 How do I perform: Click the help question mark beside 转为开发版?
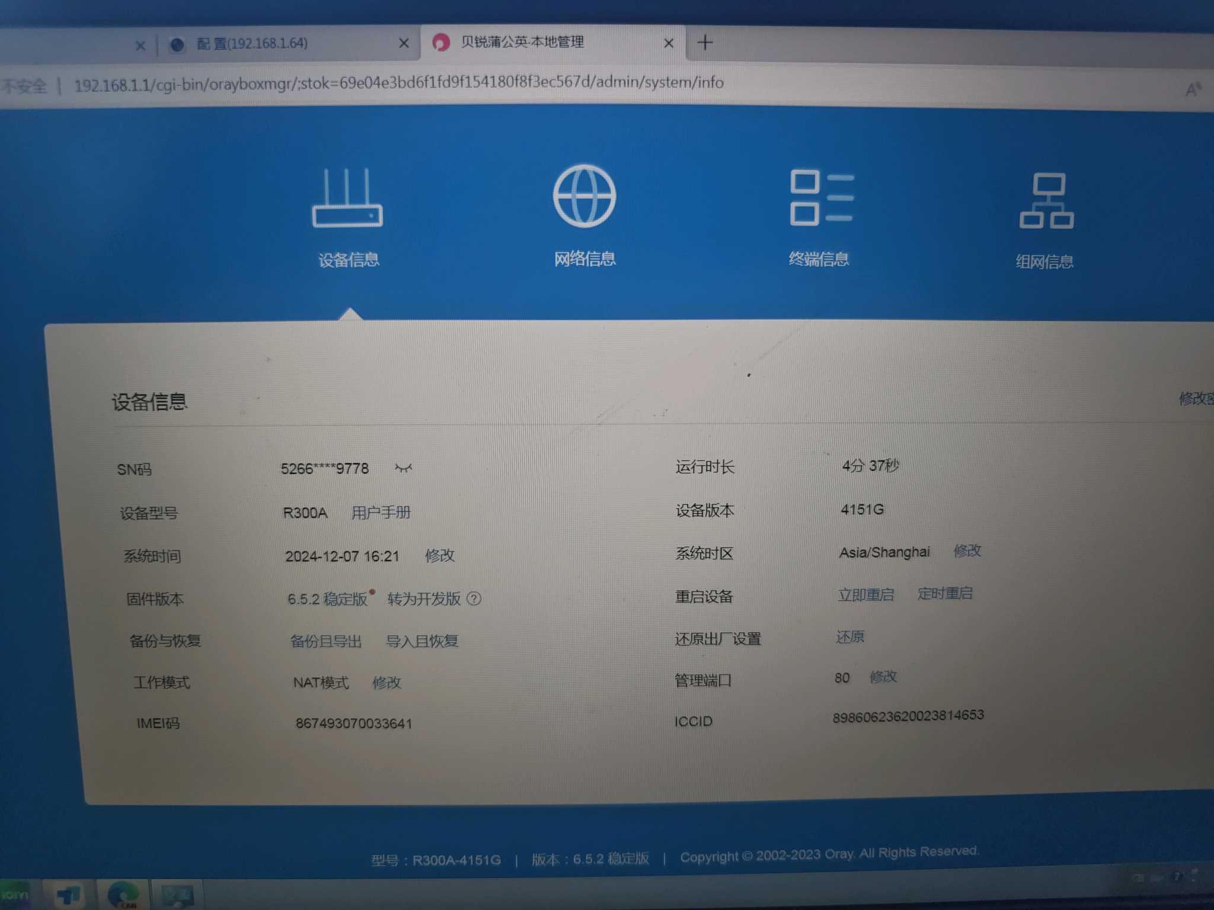tap(474, 598)
